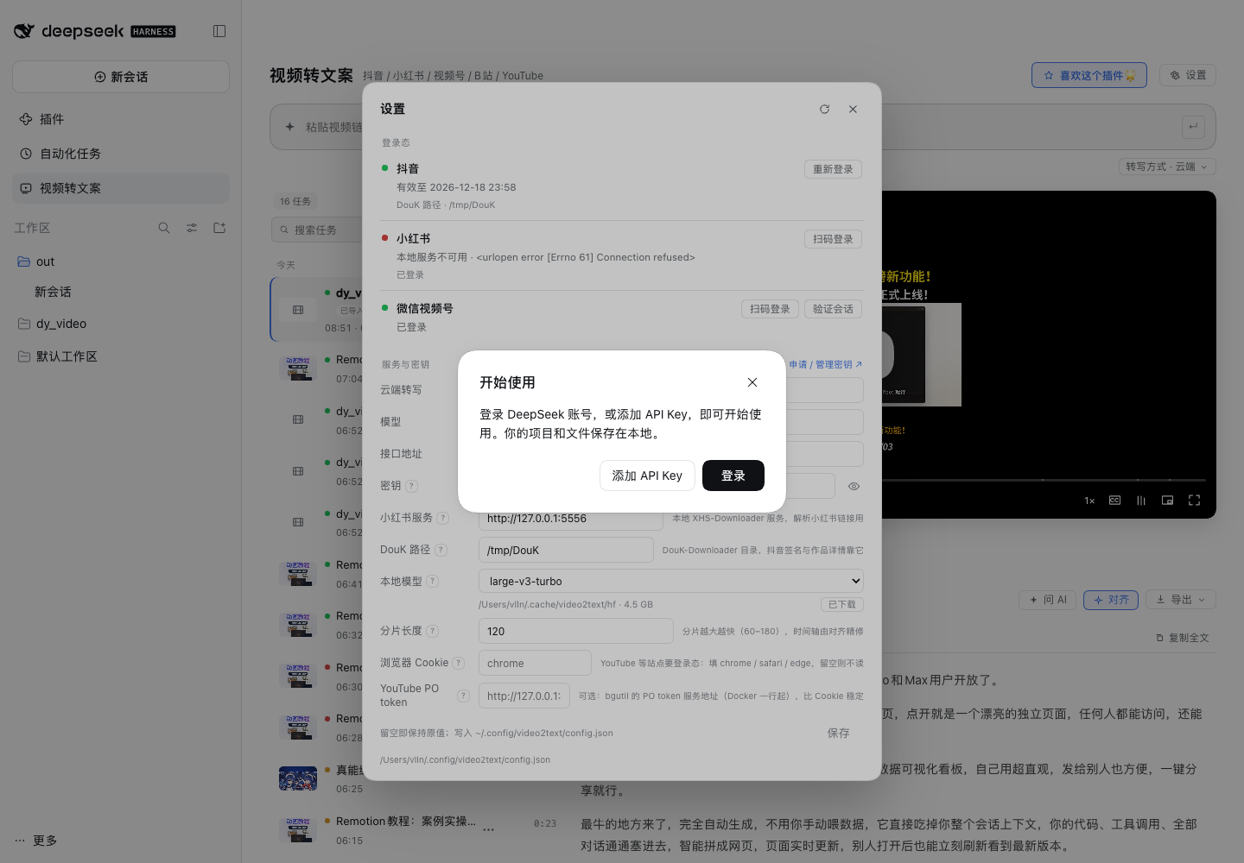Click the 已下载 model status button
This screenshot has width=1244, height=863.
(842, 605)
